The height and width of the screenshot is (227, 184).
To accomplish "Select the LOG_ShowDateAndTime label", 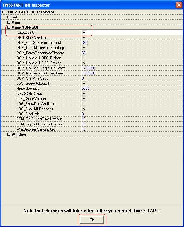I will 36,104.
